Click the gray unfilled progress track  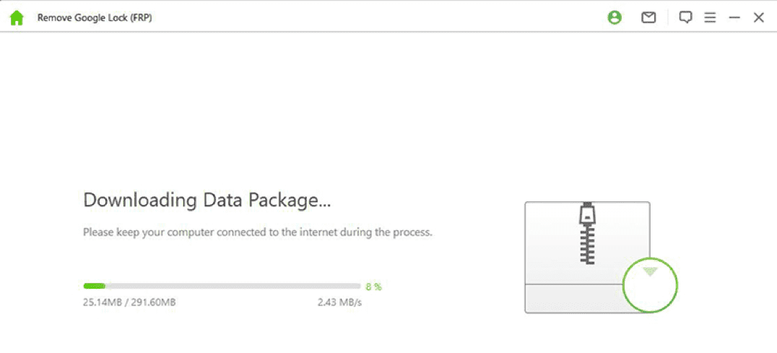click(231, 286)
